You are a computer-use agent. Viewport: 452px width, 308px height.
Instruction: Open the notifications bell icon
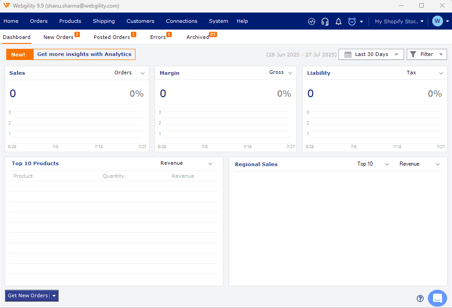(x=339, y=21)
